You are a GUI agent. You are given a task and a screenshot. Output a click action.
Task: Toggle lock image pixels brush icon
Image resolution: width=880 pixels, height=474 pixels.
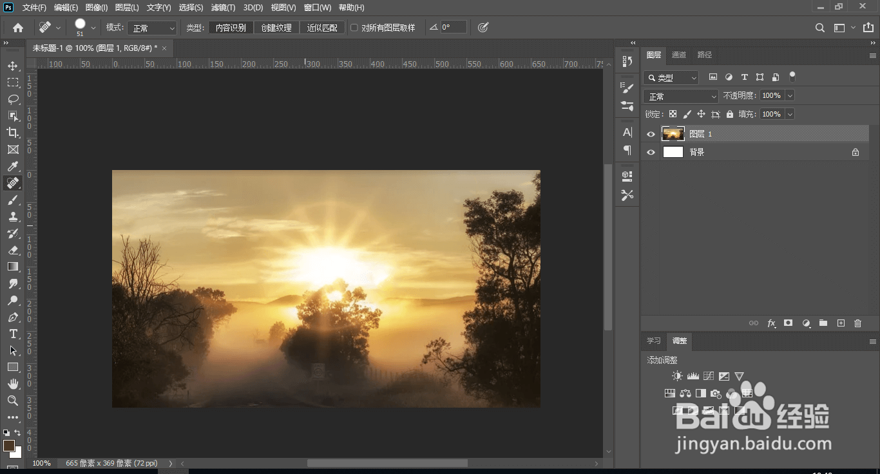coord(687,114)
